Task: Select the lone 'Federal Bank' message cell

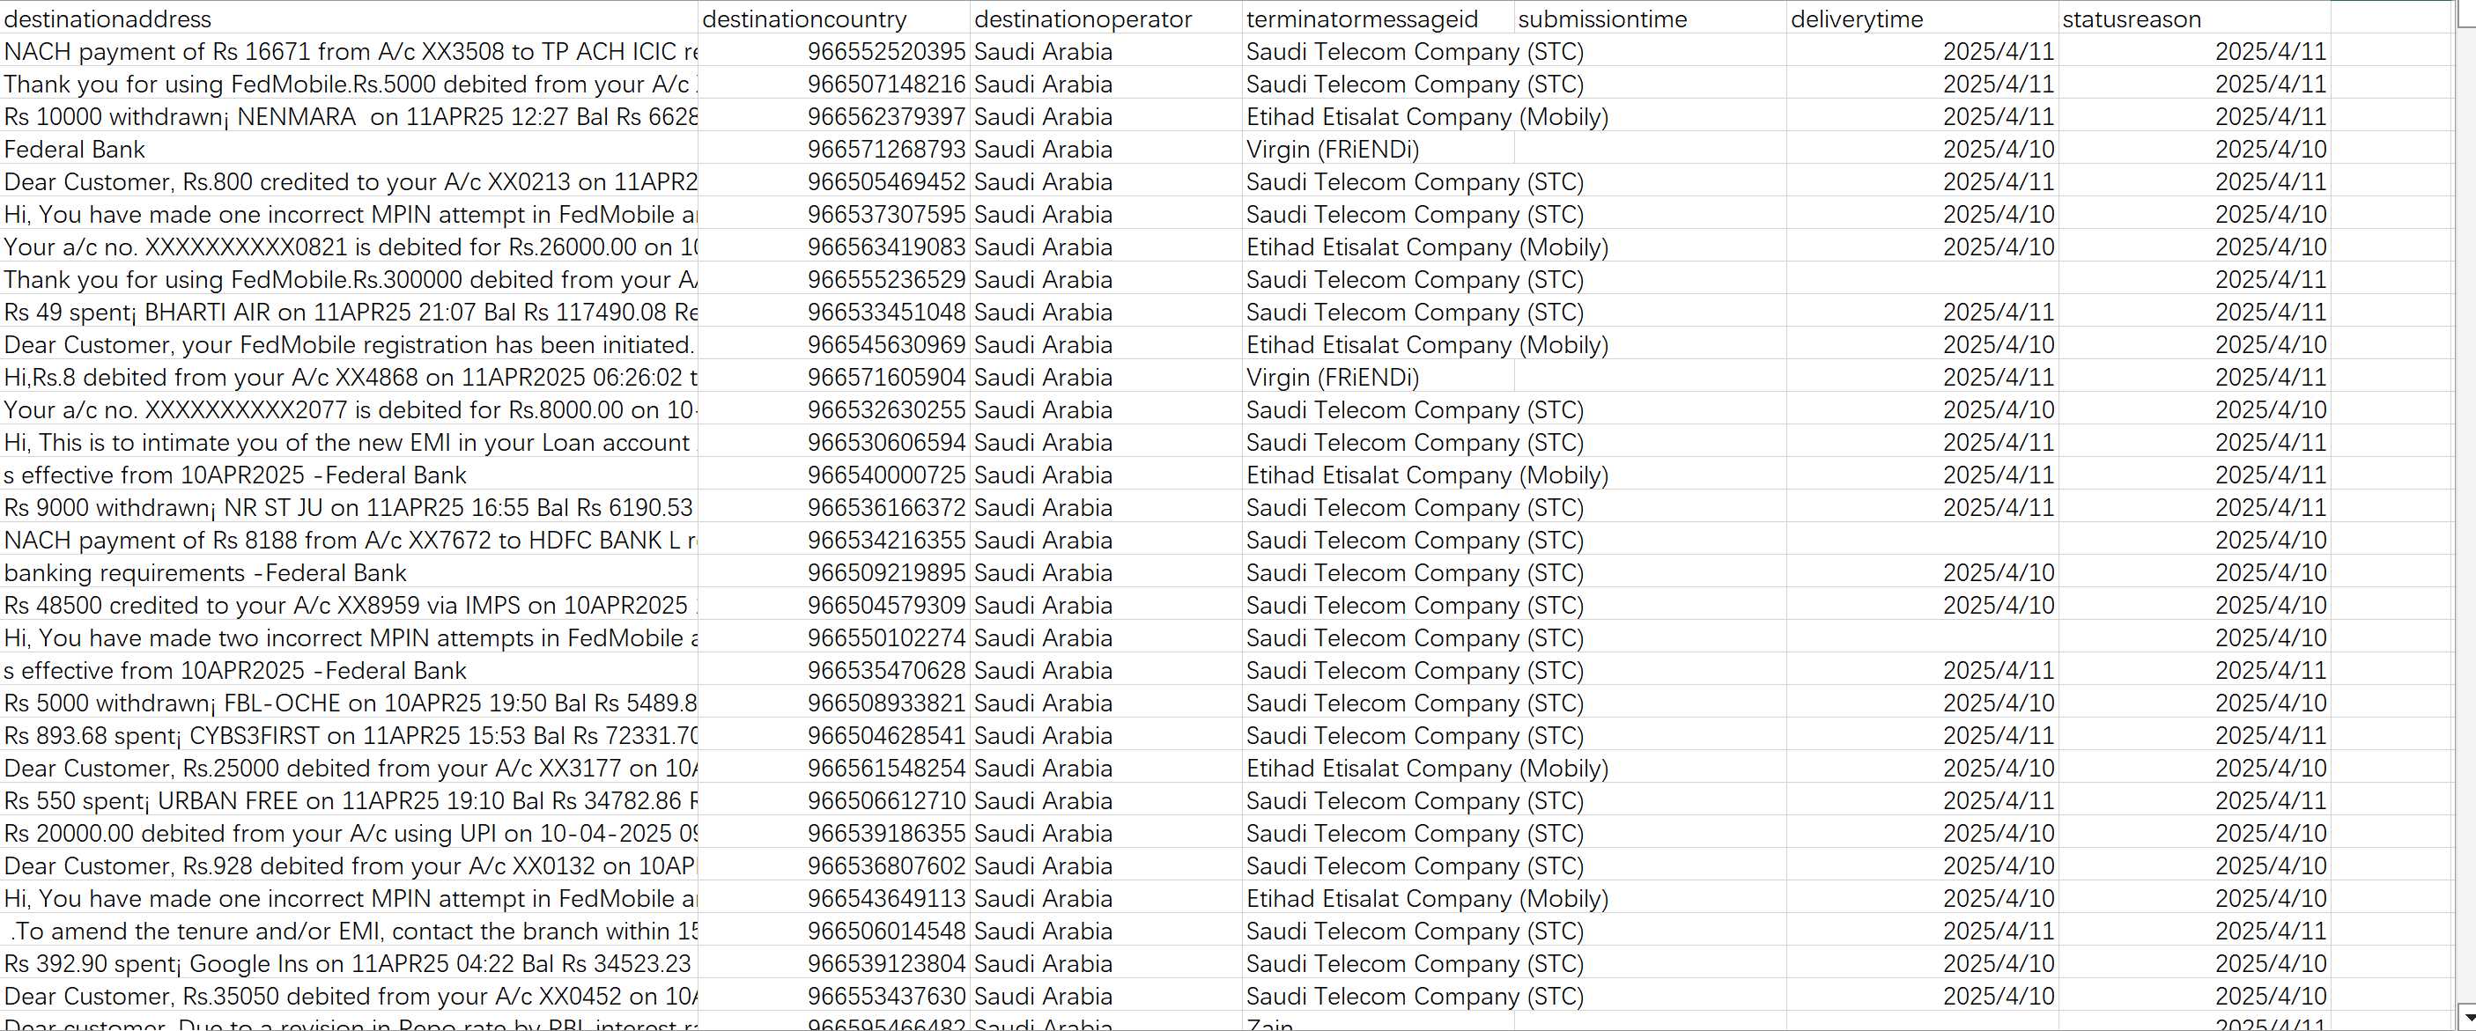Action: click(x=349, y=149)
